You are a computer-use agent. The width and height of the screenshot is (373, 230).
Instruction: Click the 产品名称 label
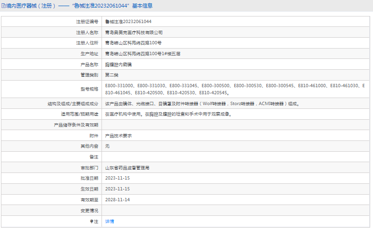tap(89, 65)
